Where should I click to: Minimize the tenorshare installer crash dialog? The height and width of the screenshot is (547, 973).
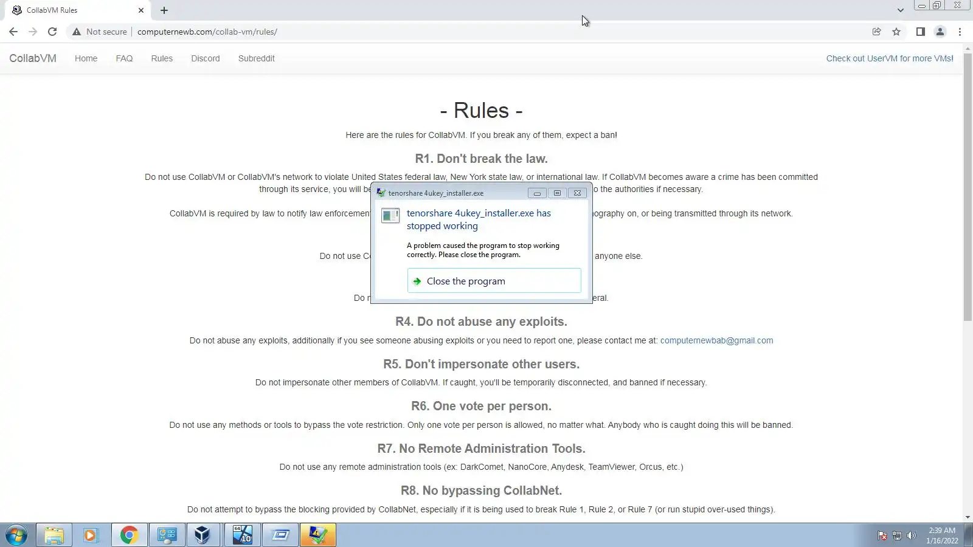tap(537, 193)
